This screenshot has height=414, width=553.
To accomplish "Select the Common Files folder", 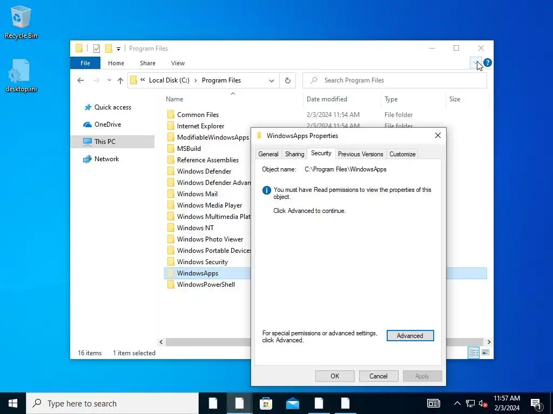I will tap(198, 115).
